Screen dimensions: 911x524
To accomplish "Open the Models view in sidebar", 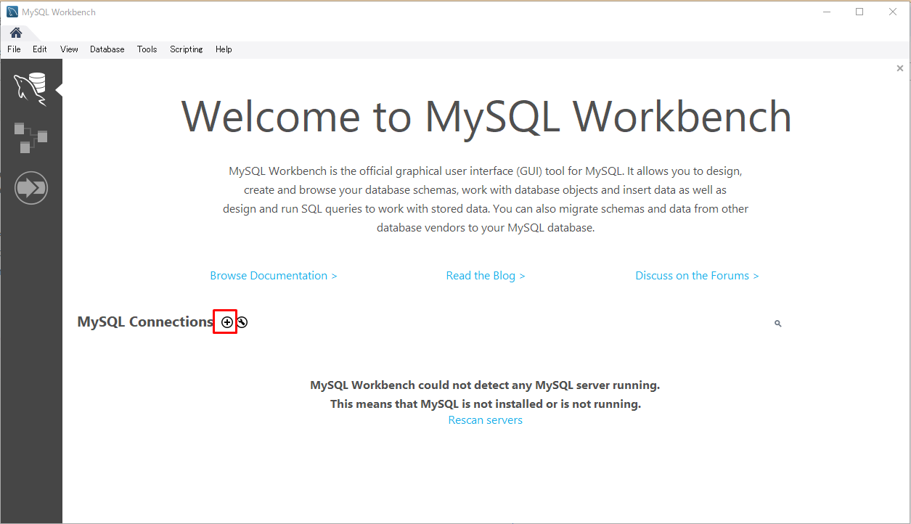I will [30, 137].
